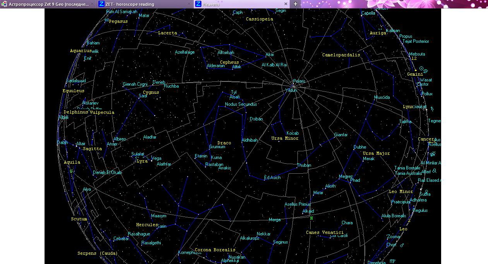Click the green N north marker
The width and height of the screenshot is (488, 264).
pyautogui.click(x=311, y=218)
